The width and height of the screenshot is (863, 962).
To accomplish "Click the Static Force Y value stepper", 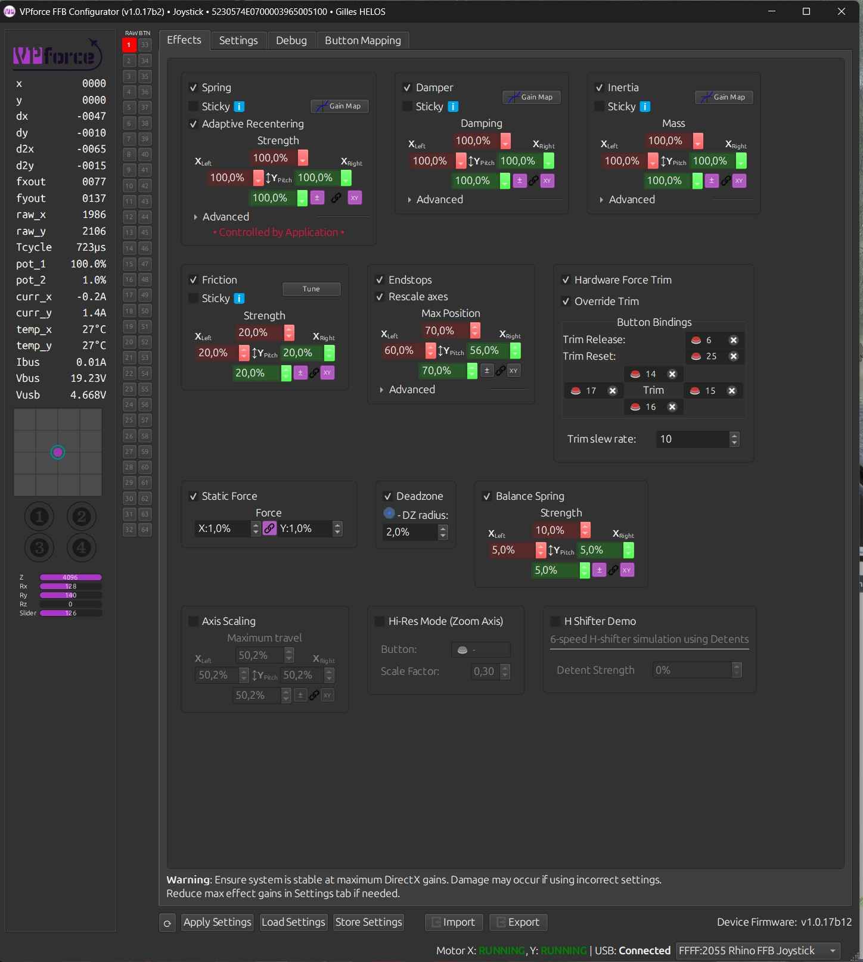I will pyautogui.click(x=337, y=528).
